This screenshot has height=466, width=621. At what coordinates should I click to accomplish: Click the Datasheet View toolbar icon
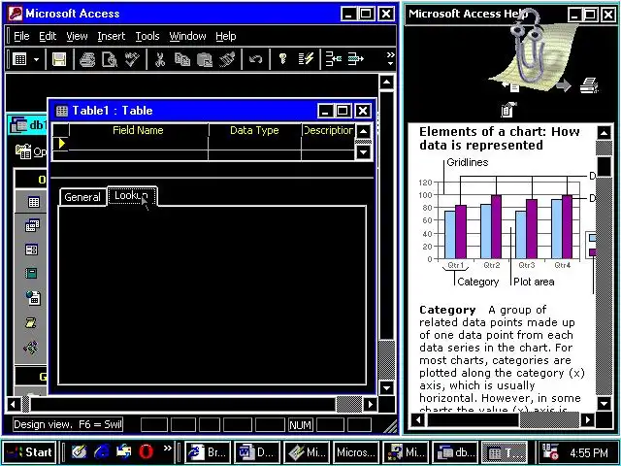click(x=19, y=59)
